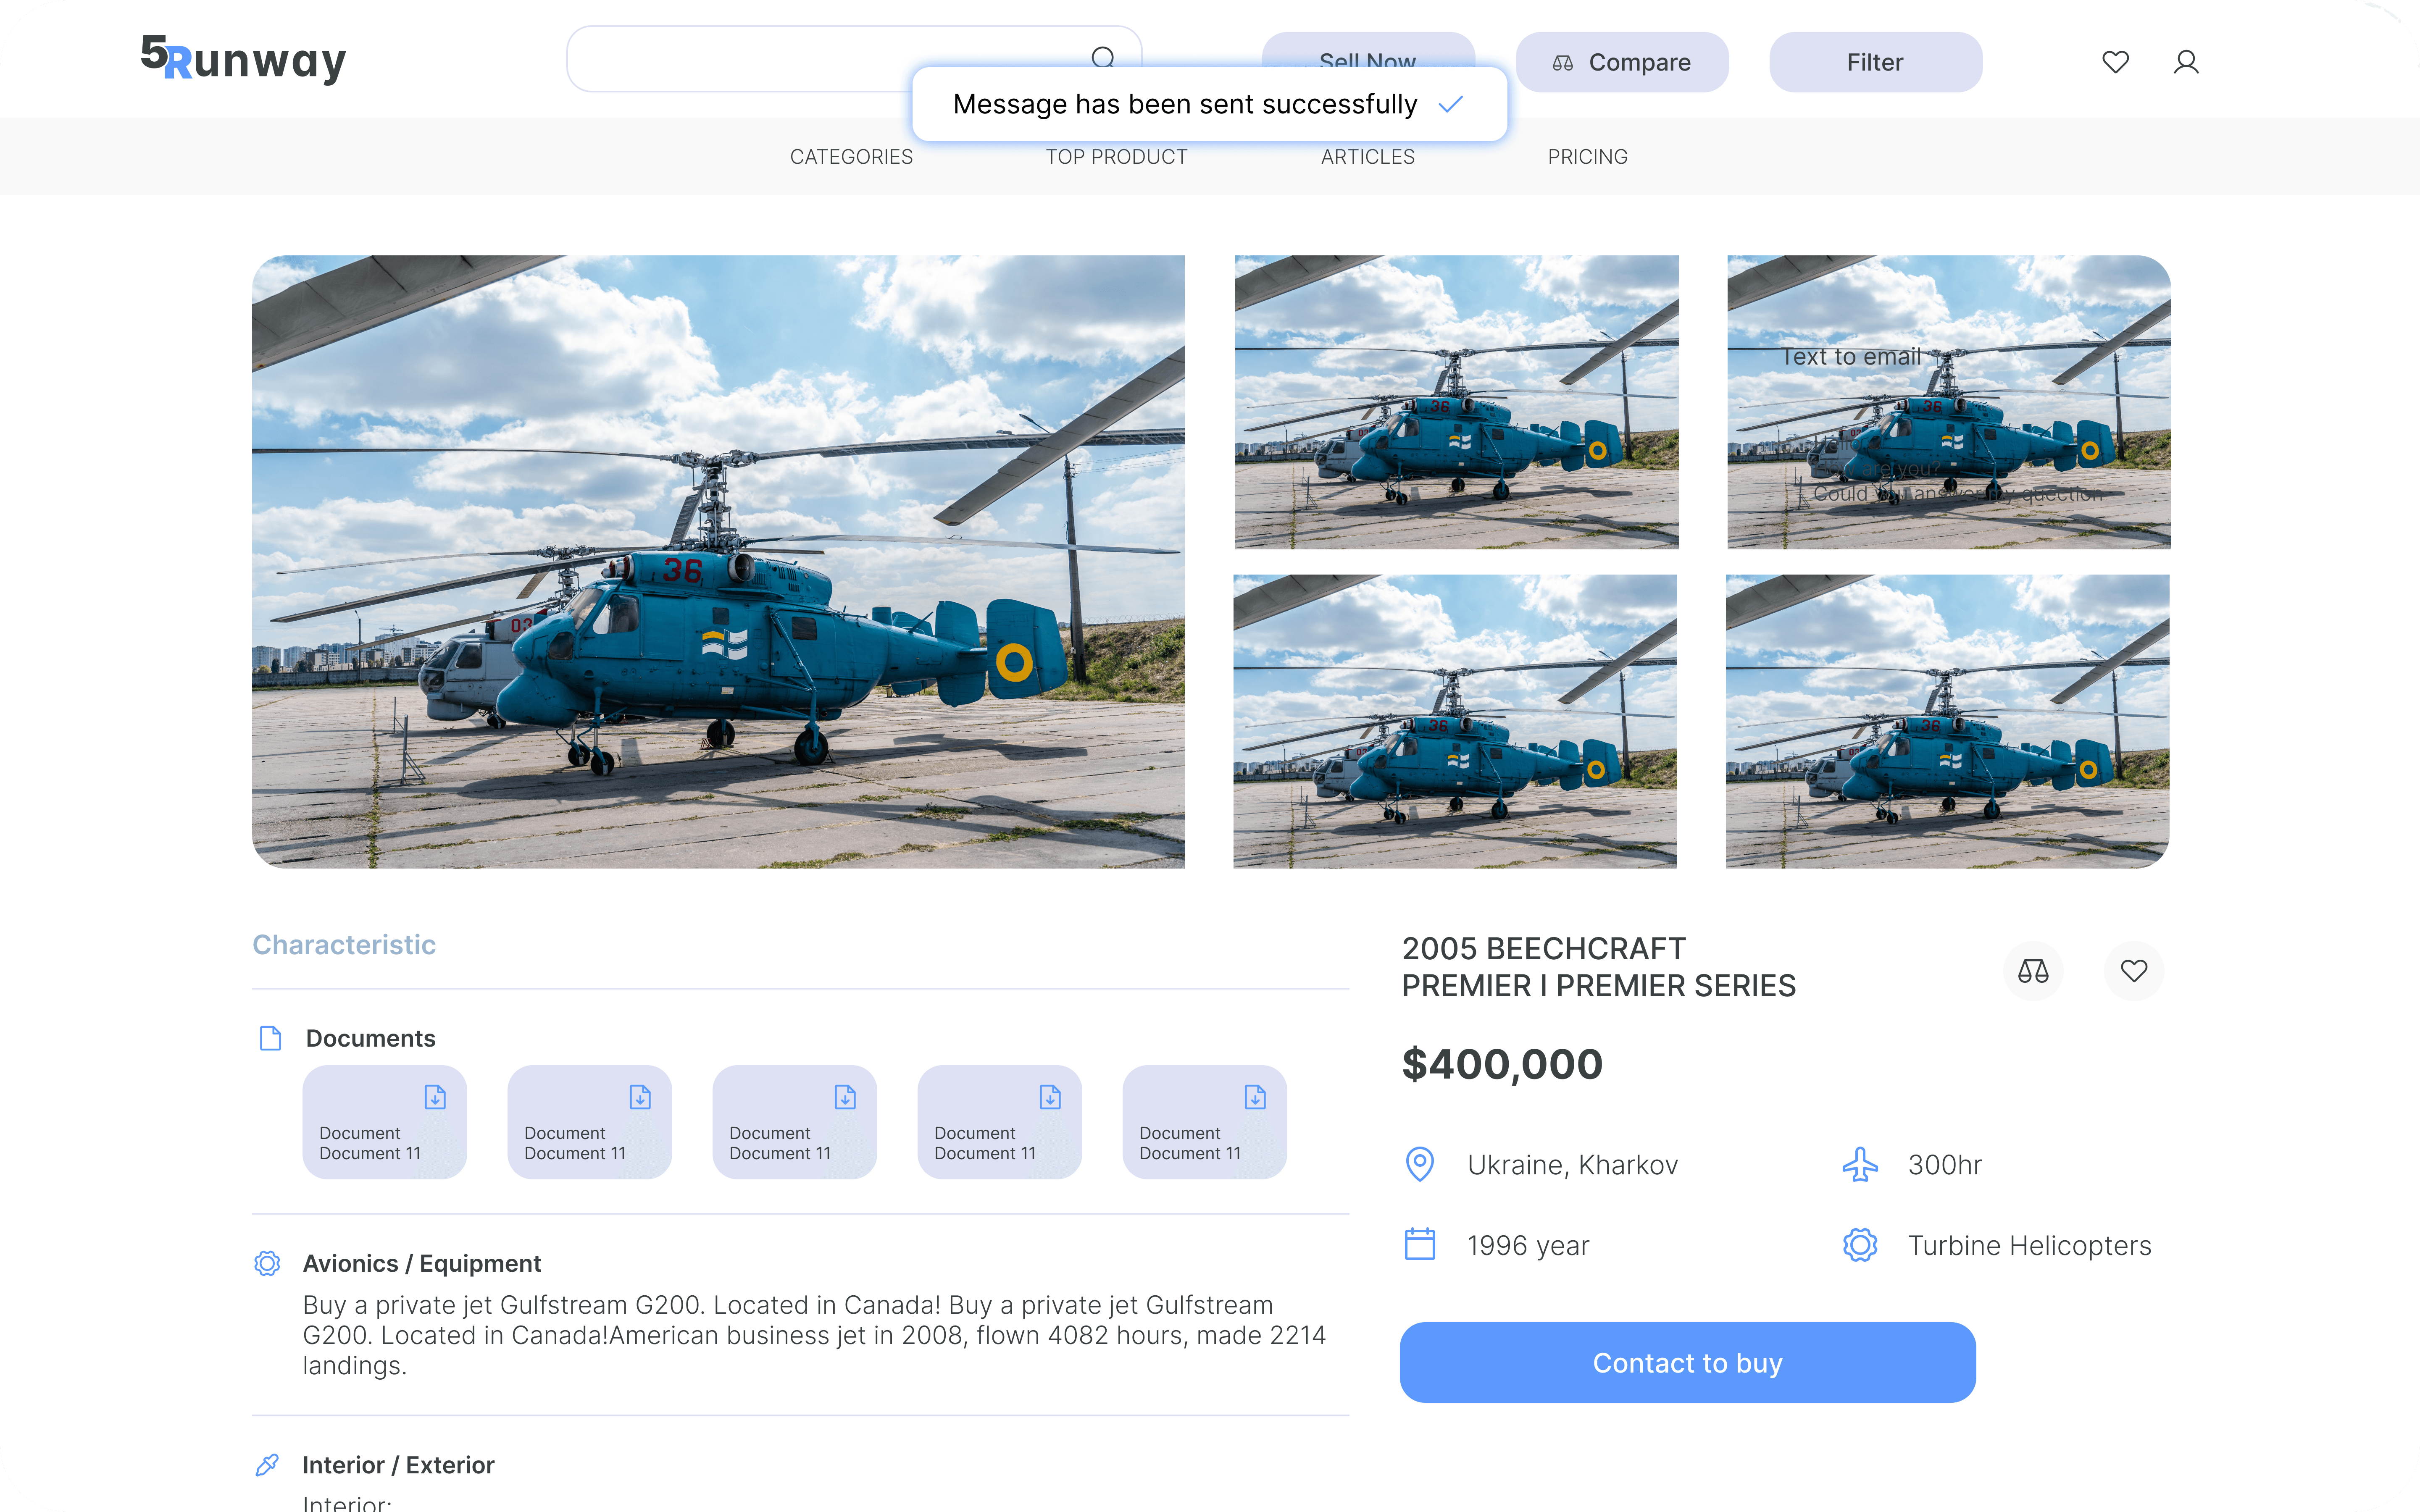The width and height of the screenshot is (2420, 1512).
Task: Download the third Document 11 file
Action: coord(845,1097)
